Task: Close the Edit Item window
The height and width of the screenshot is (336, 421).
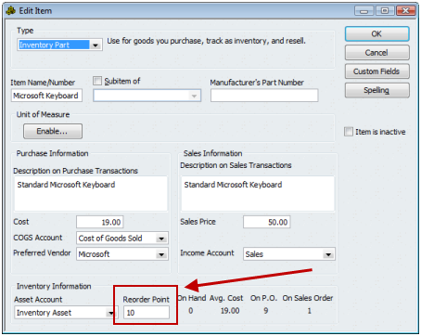Action: [405, 11]
